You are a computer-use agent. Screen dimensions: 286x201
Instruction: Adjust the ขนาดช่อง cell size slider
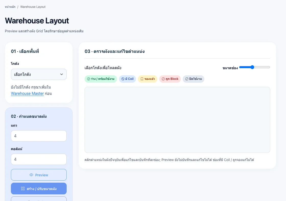coord(255,67)
